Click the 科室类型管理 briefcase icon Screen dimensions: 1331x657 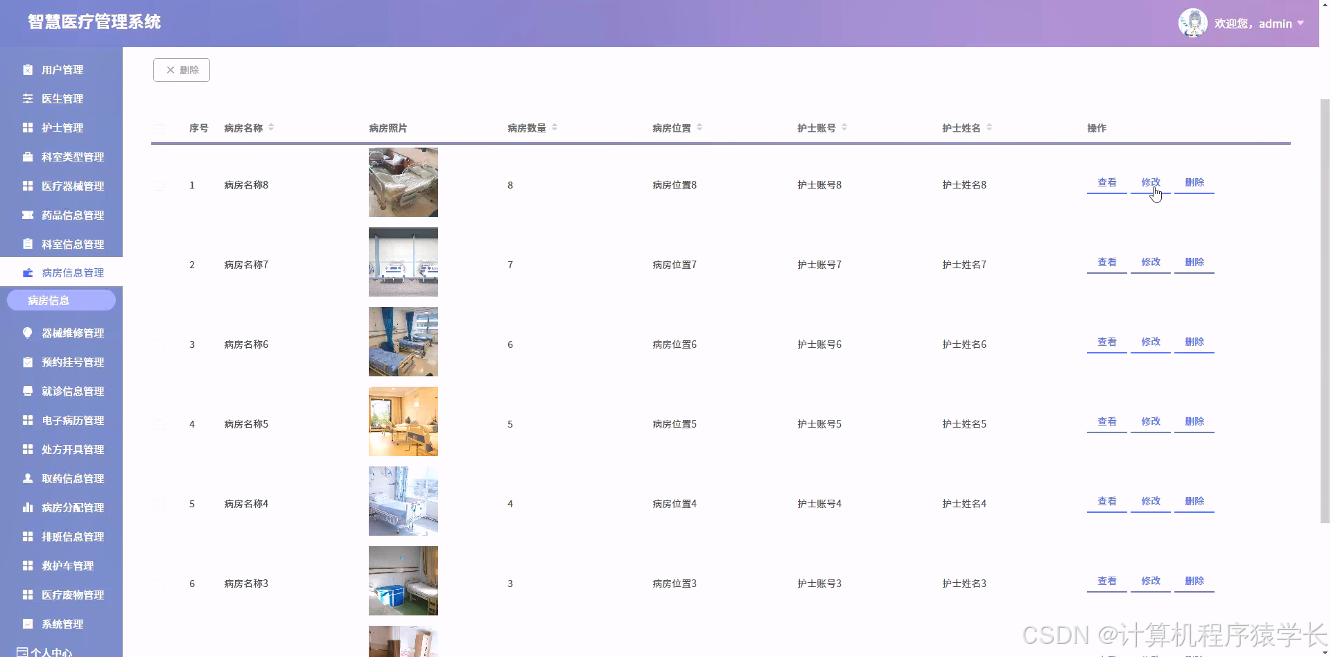click(28, 157)
